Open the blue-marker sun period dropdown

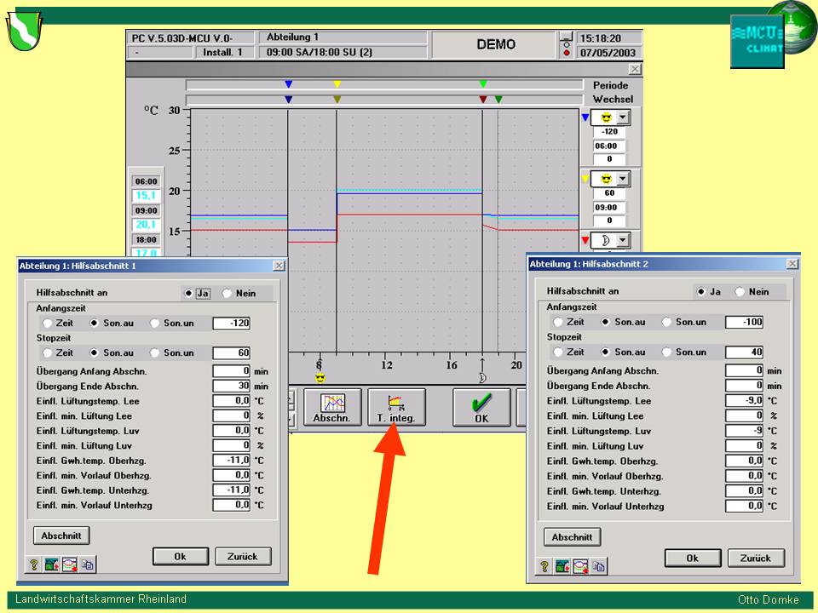[623, 118]
